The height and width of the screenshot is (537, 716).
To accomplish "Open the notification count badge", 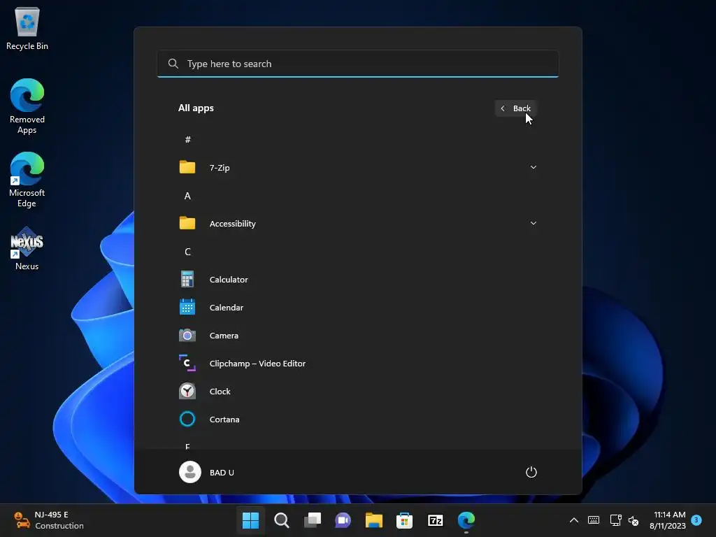I will [696, 520].
